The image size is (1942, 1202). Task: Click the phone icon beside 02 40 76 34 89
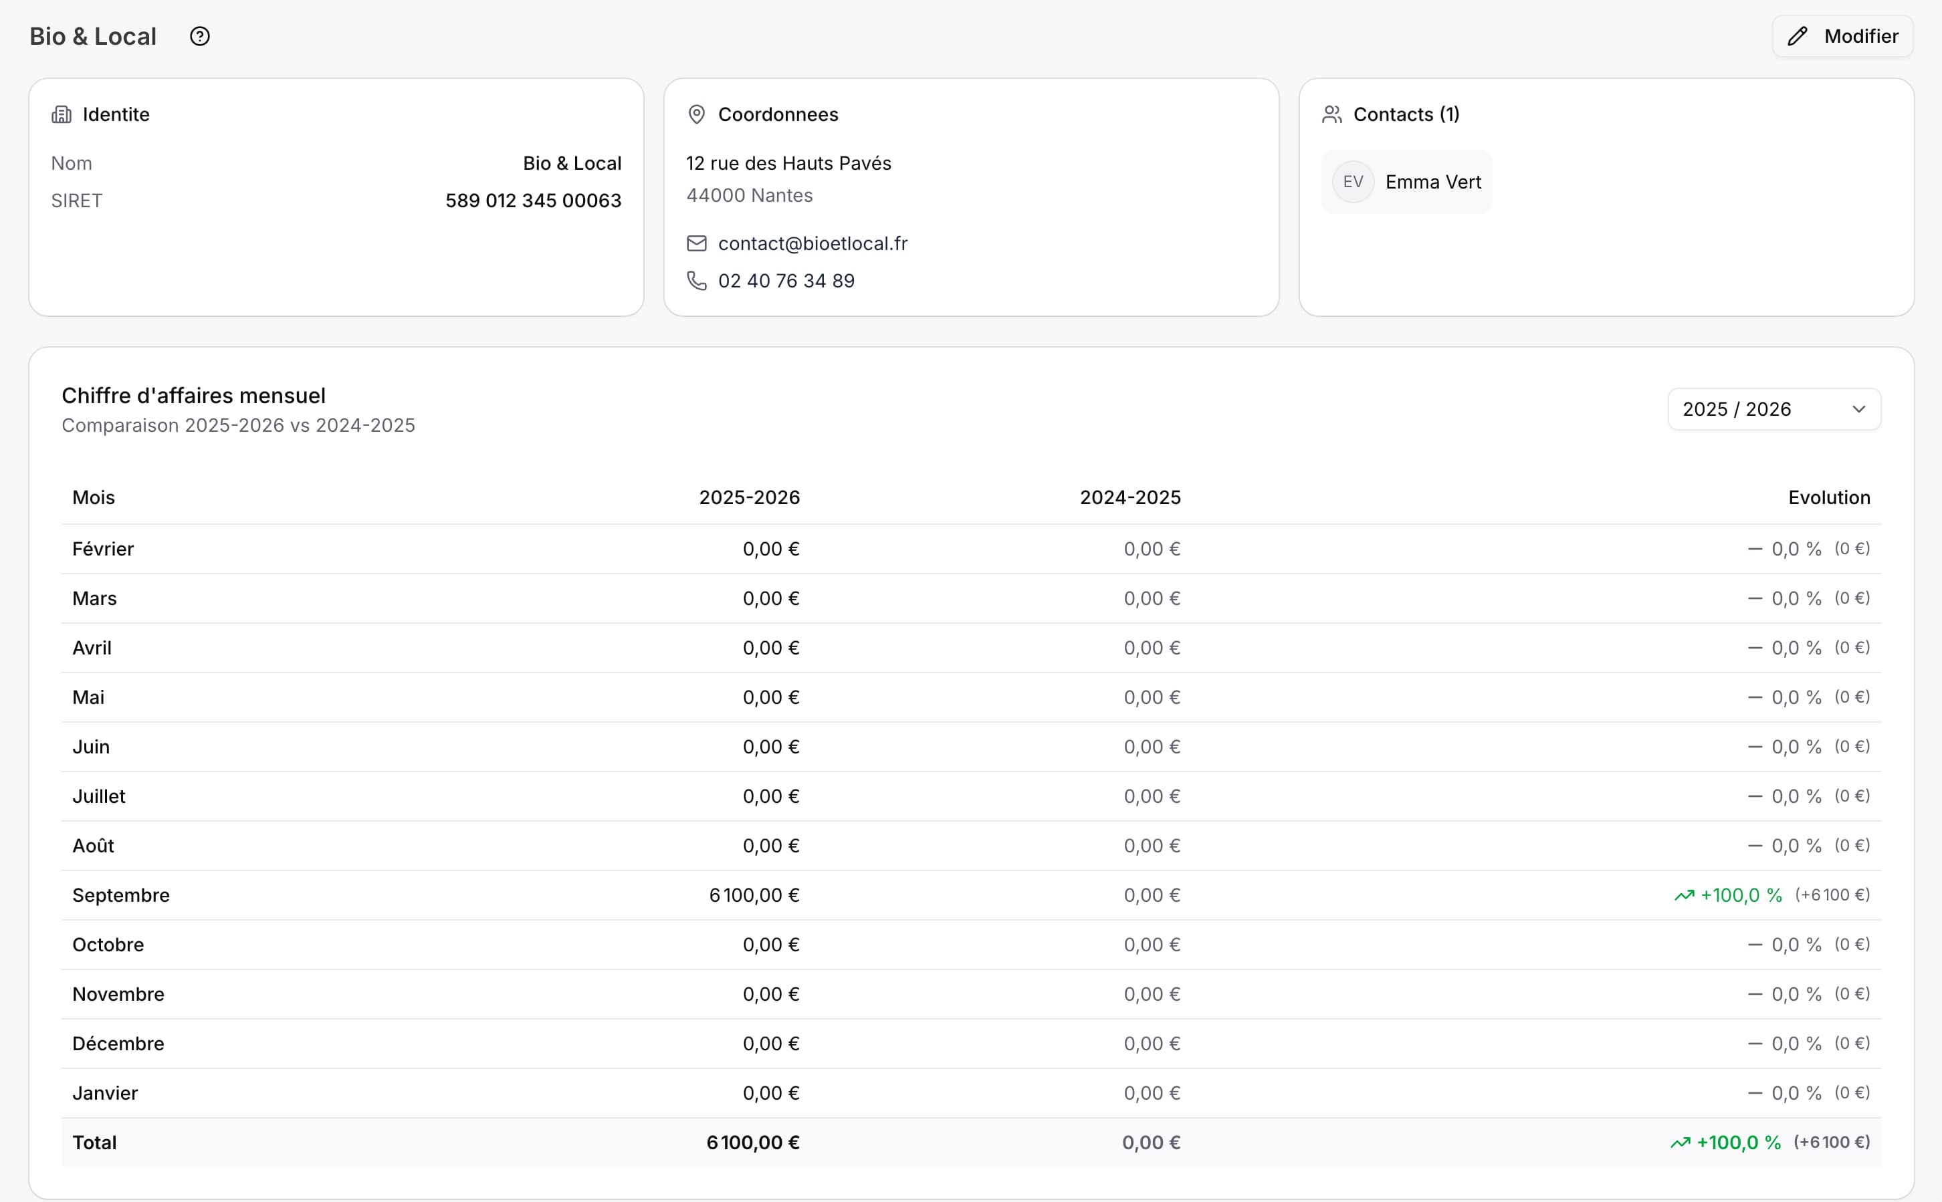[696, 280]
